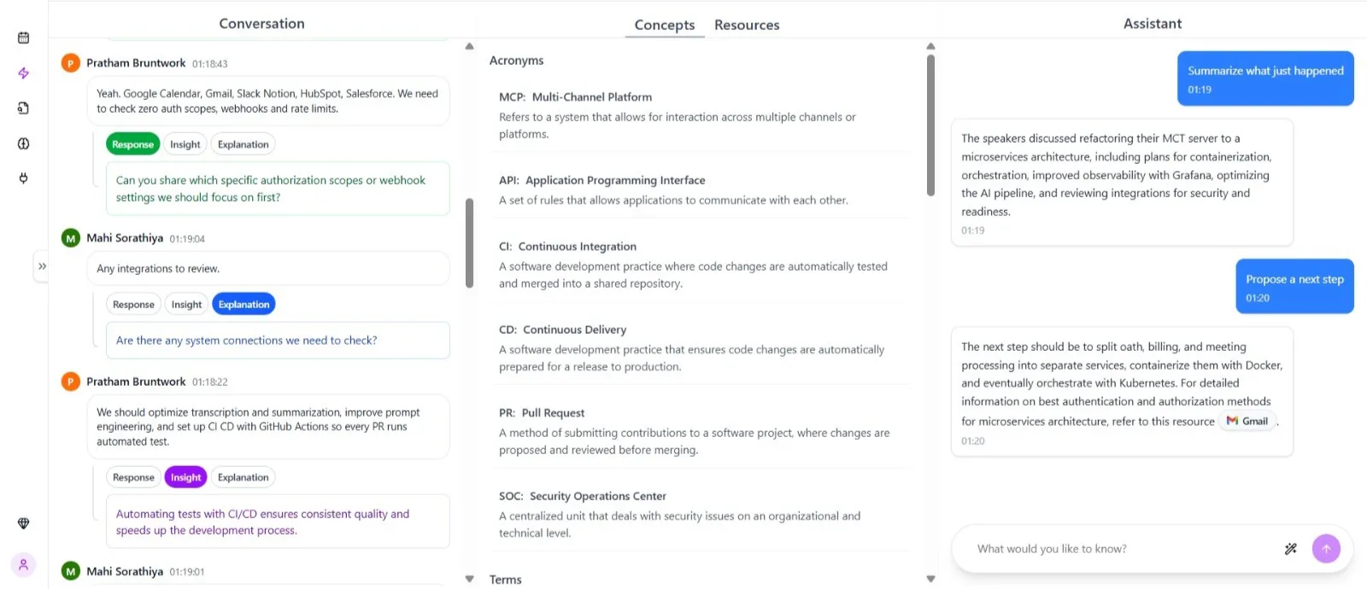Open the globe icon near the sidebar bottom
1367x589 pixels.
pyautogui.click(x=23, y=523)
